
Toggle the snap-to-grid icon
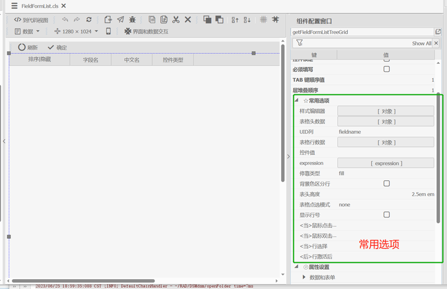point(276,20)
